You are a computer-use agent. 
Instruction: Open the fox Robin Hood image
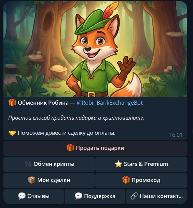95,49
